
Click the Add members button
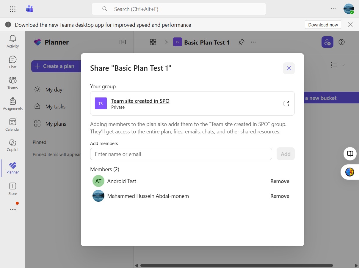(x=286, y=154)
